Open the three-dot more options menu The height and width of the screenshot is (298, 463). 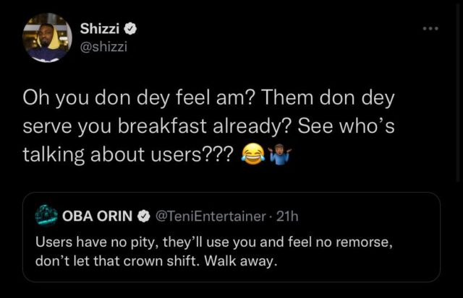point(432,27)
